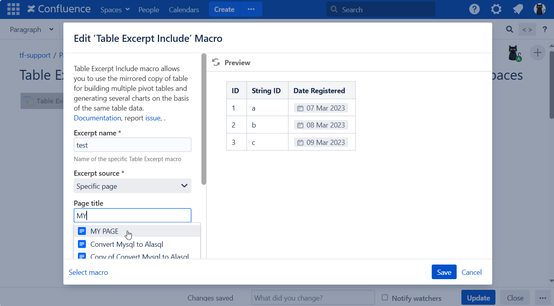
Task: Select MY PAGE from the suggestions
Action: pos(104,231)
